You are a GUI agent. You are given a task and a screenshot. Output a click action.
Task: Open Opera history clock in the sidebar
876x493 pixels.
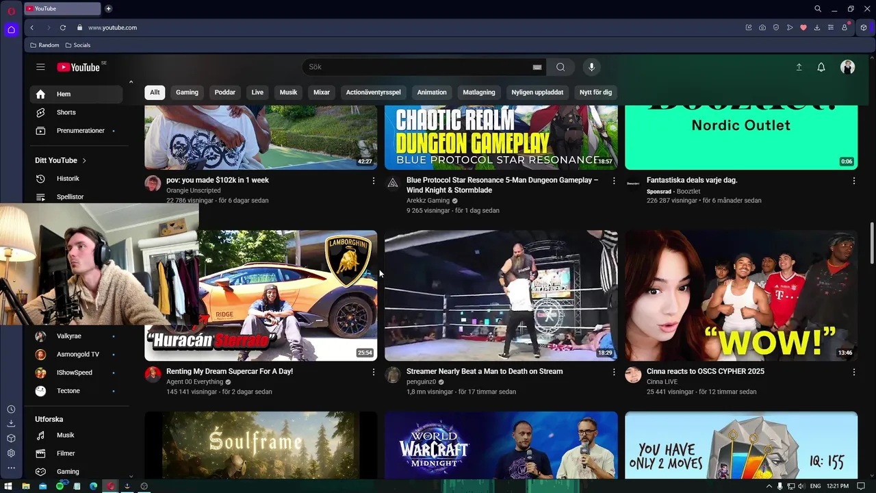(11, 409)
